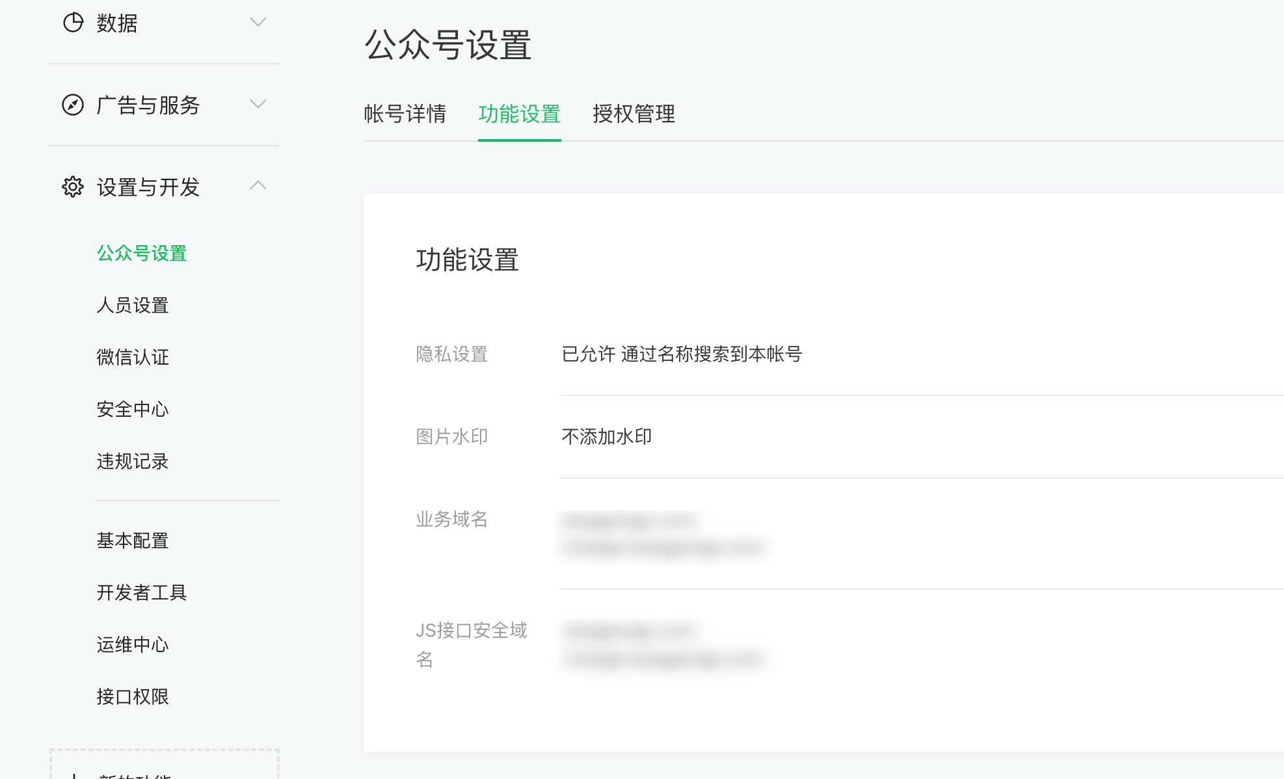Viewport: 1284px width, 779px height.
Task: Select the 功能设置 tab
Action: tap(519, 114)
